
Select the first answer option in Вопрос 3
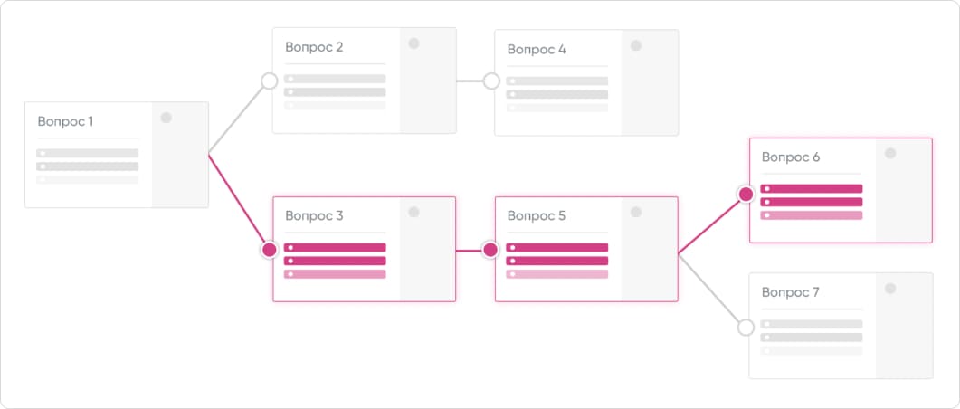coord(335,247)
